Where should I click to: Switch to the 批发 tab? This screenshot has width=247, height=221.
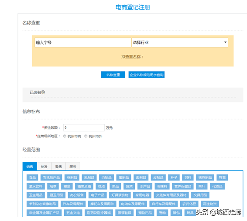(x=44, y=167)
